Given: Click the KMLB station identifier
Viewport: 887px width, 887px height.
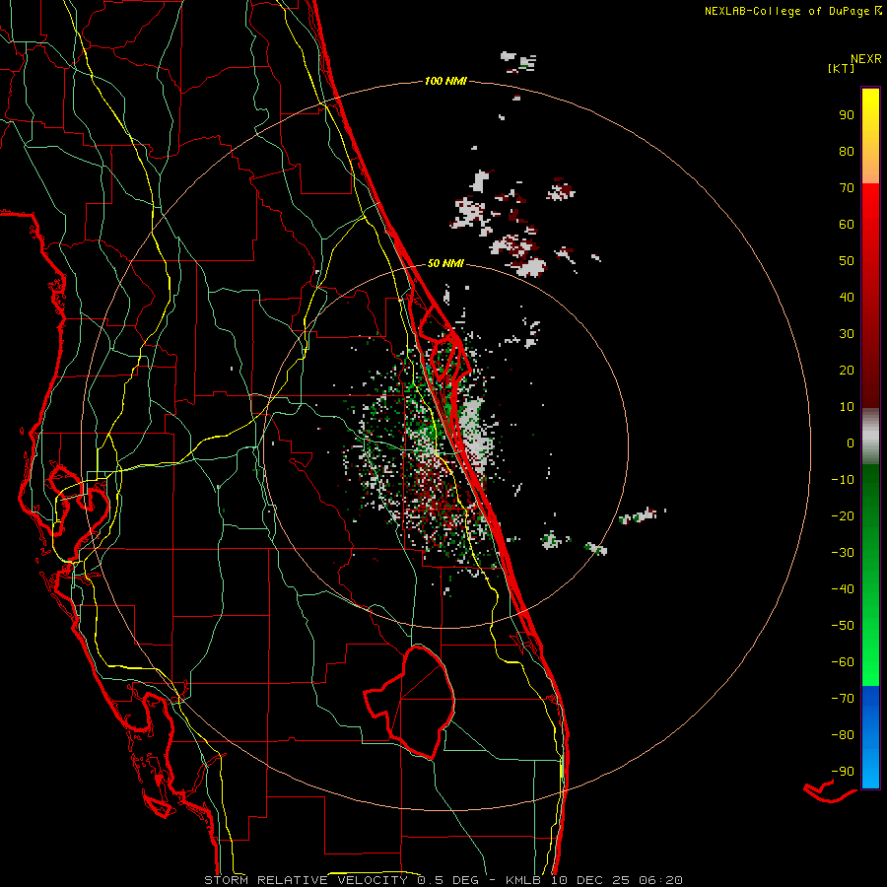Looking at the screenshot, I should 522,880.
